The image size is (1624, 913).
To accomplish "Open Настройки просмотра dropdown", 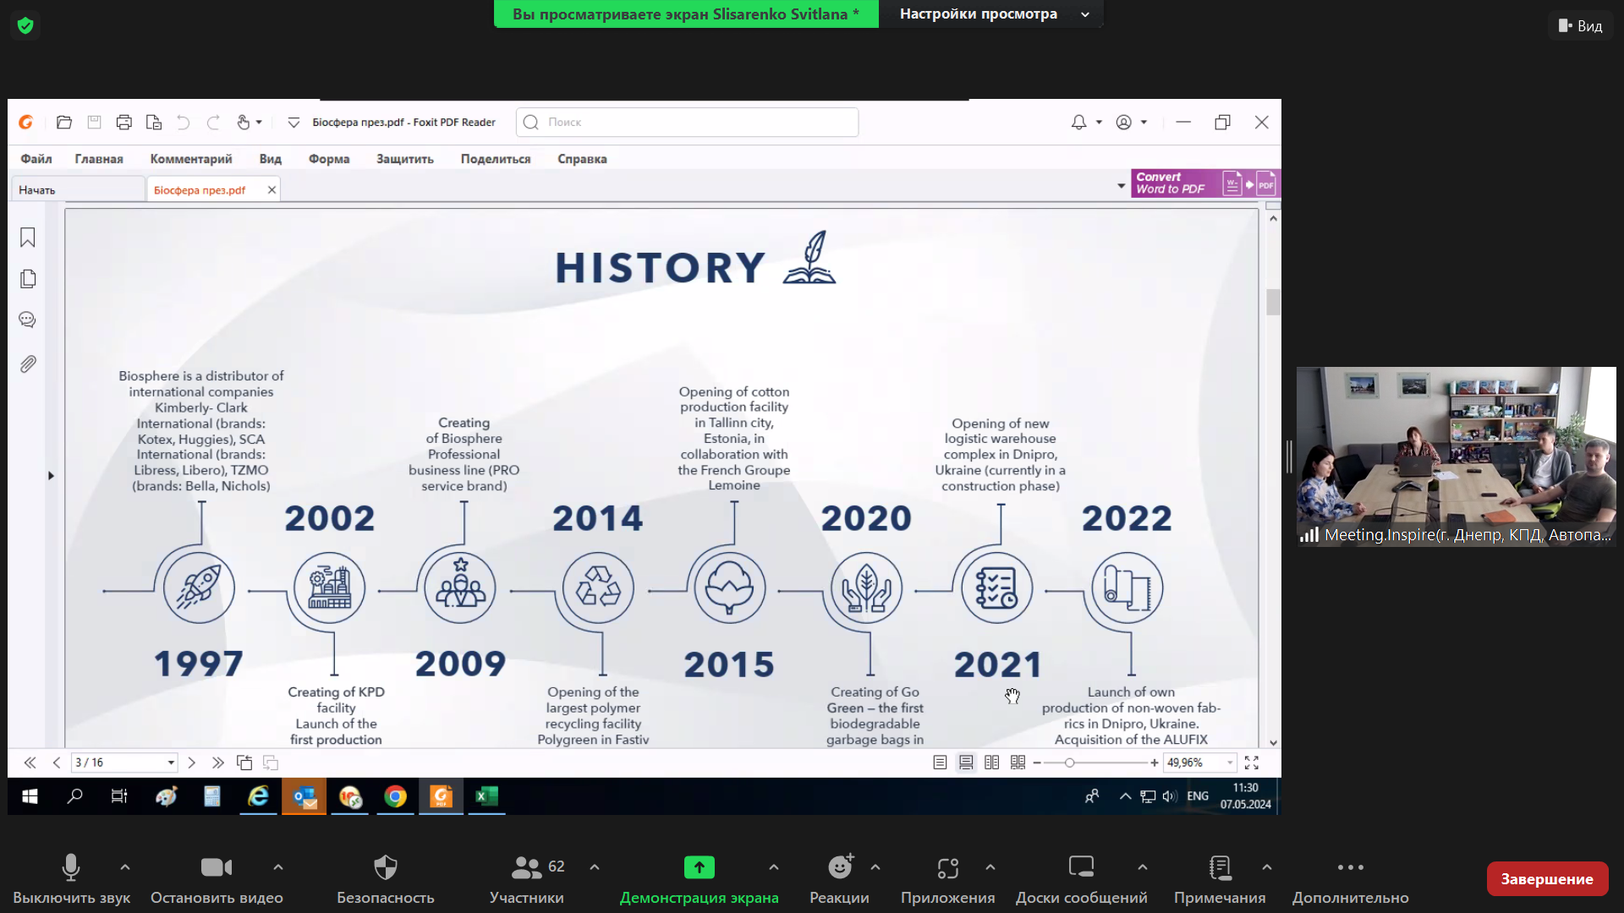I will [991, 14].
